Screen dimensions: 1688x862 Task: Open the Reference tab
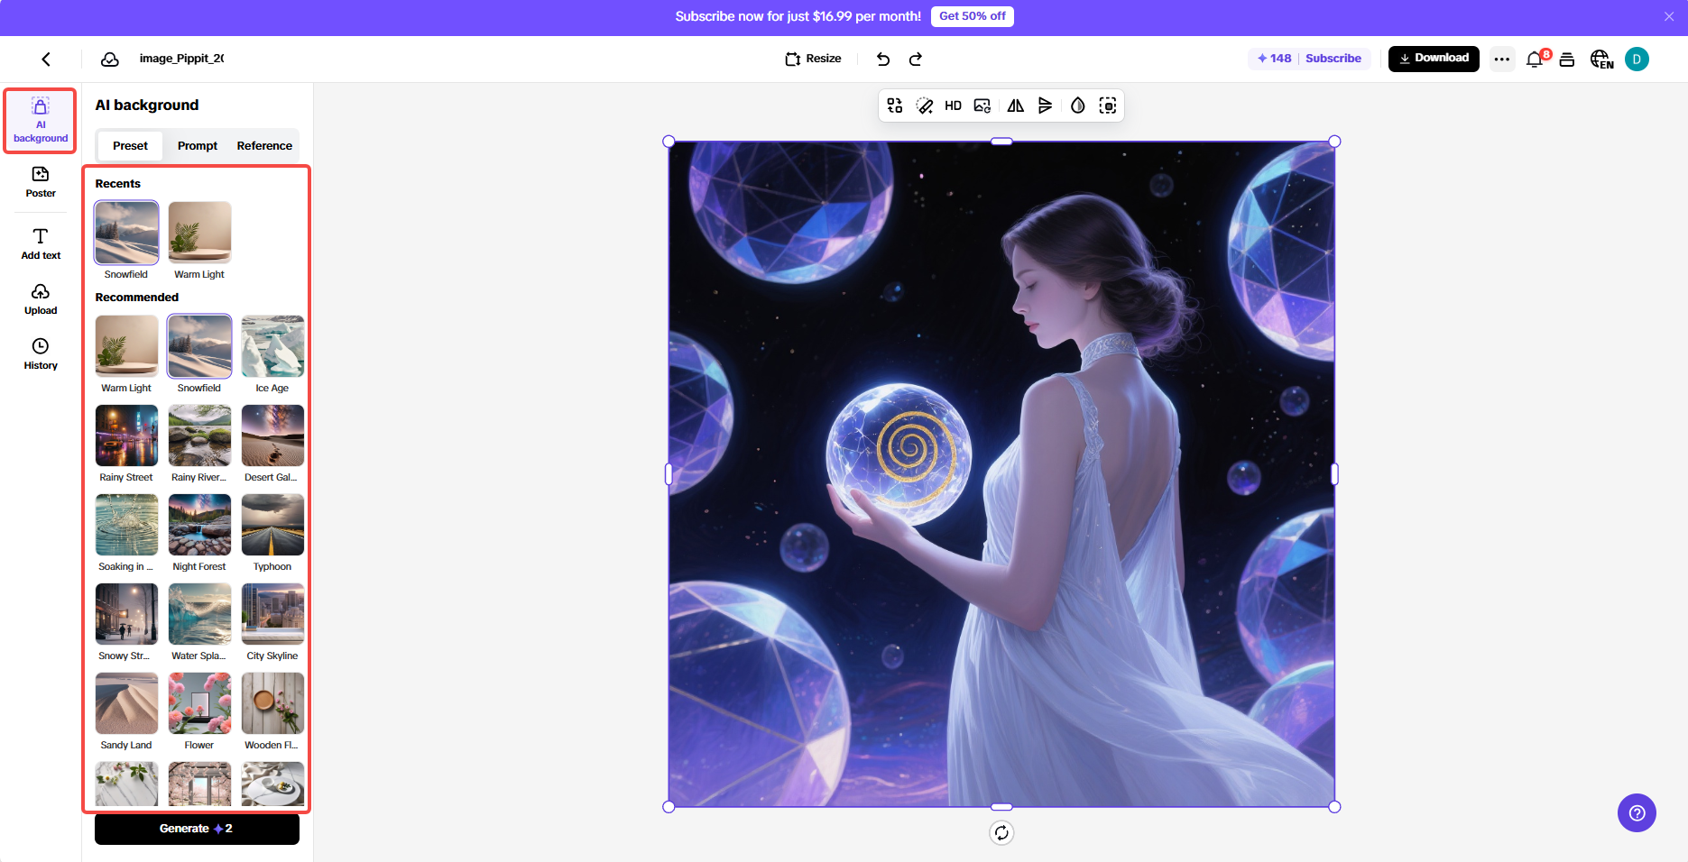pos(263,145)
